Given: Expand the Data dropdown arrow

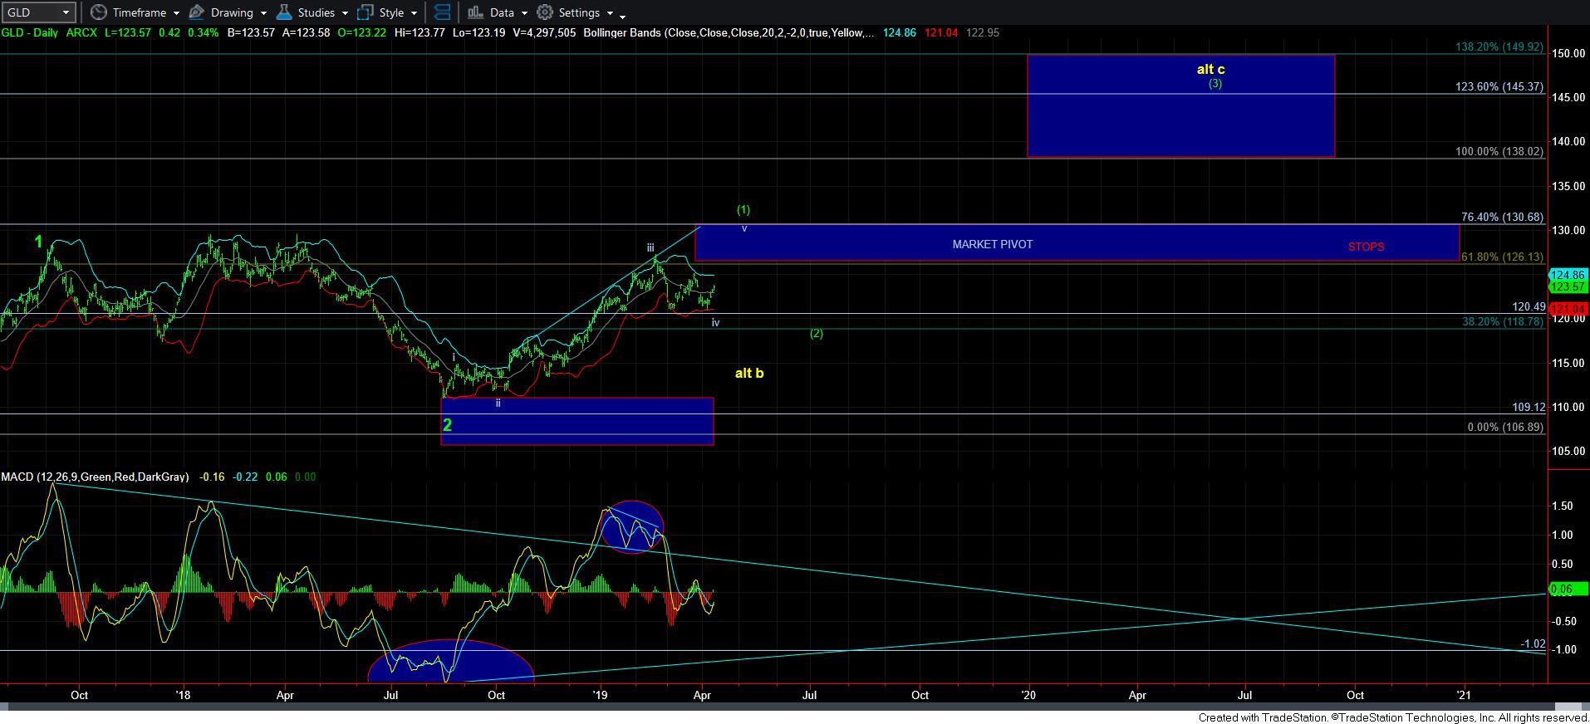Looking at the screenshot, I should 524,13.
